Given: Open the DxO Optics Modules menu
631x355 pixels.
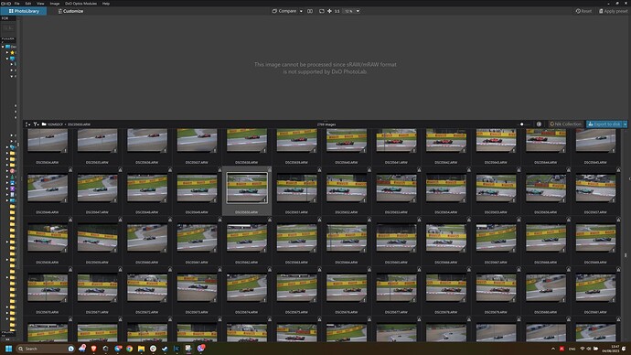Looking at the screenshot, I should 80,4.
